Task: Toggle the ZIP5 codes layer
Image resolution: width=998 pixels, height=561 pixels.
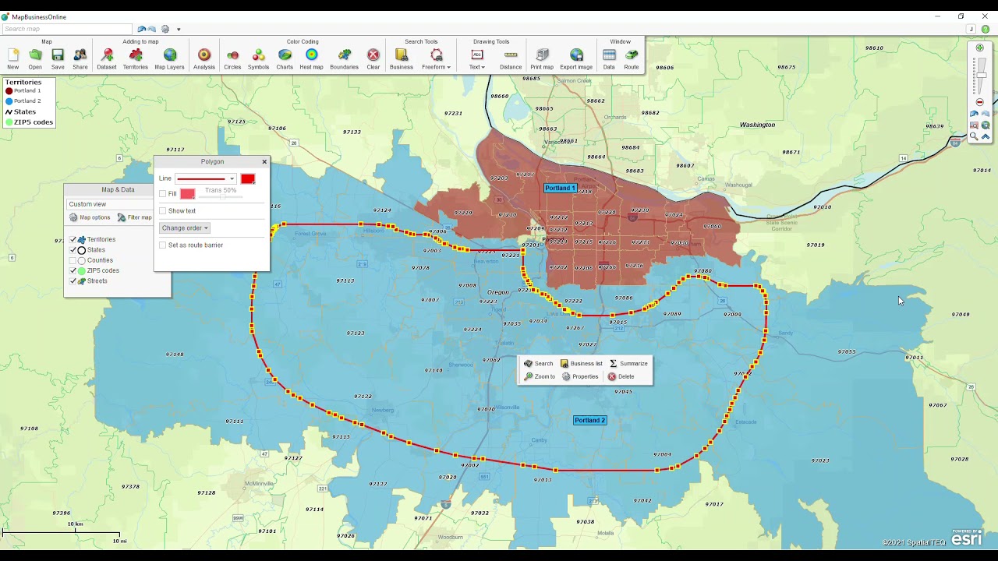Action: point(73,270)
